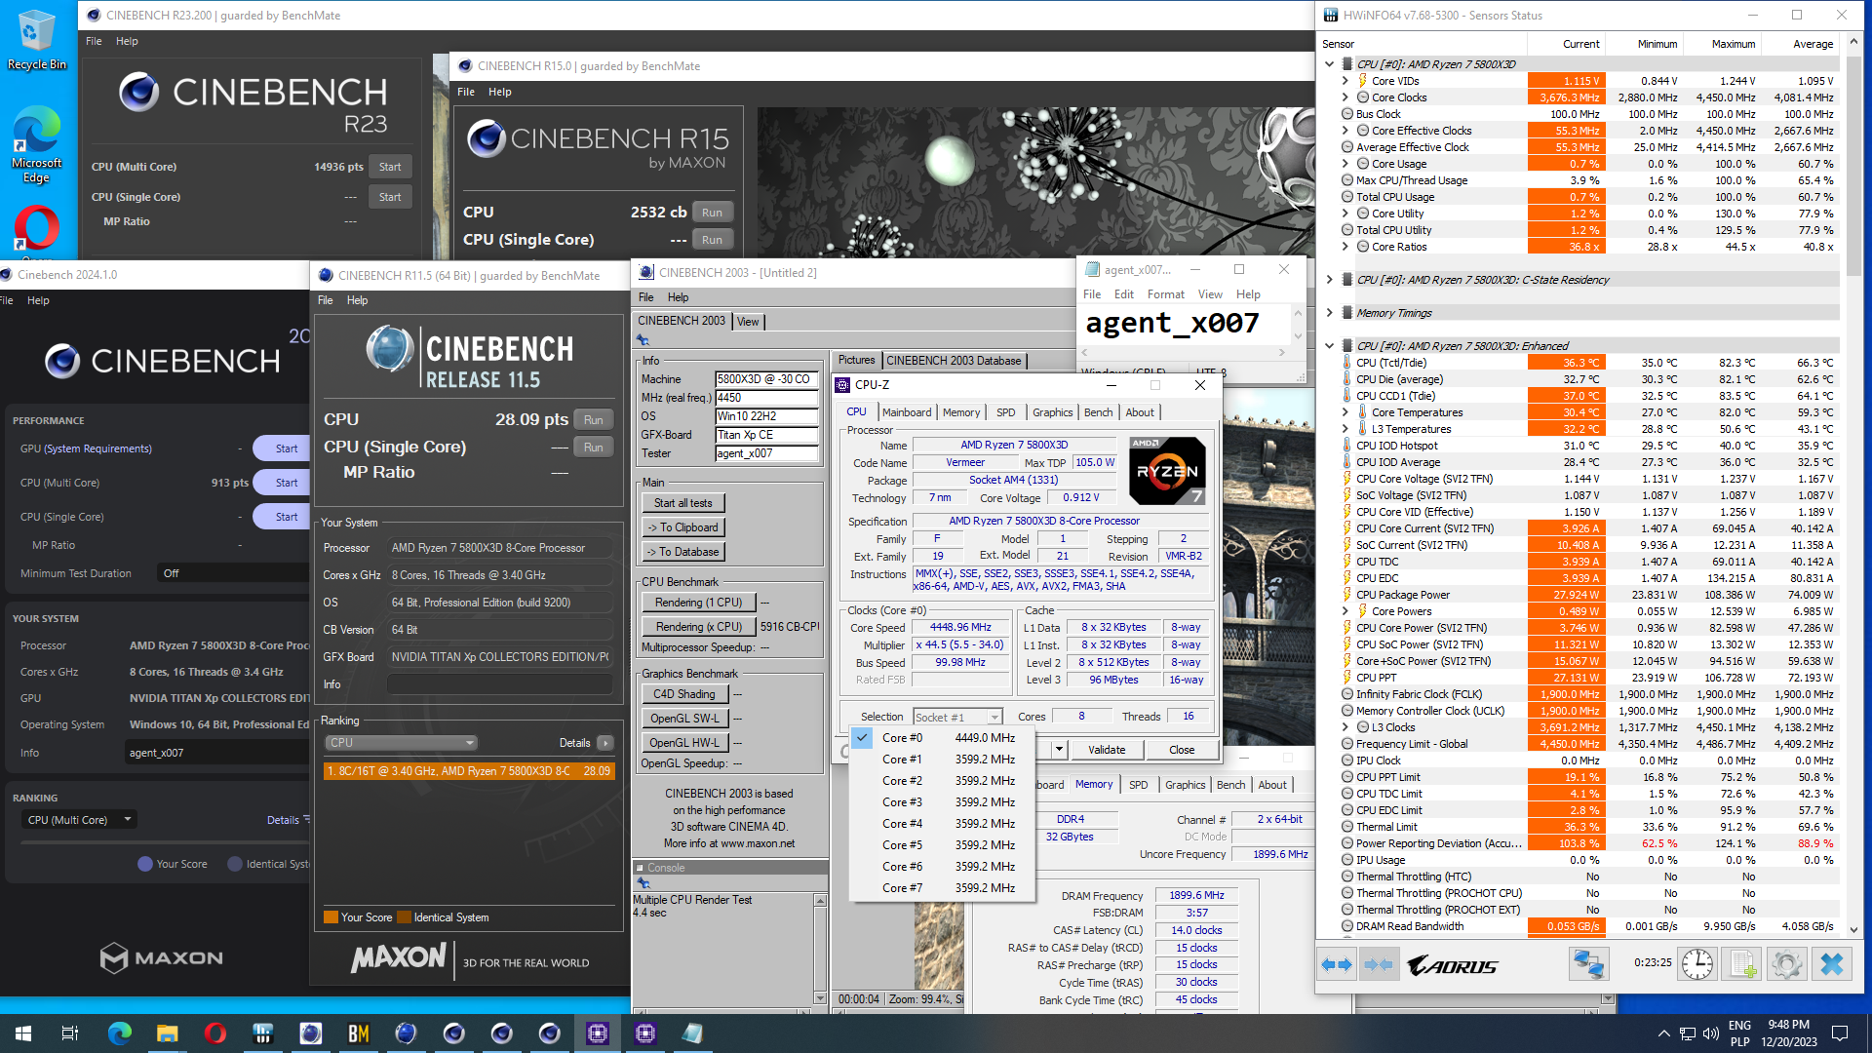
Task: Open the CPU (Multi Core) ranking dropdown in Cinebench 2024
Action: point(79,820)
